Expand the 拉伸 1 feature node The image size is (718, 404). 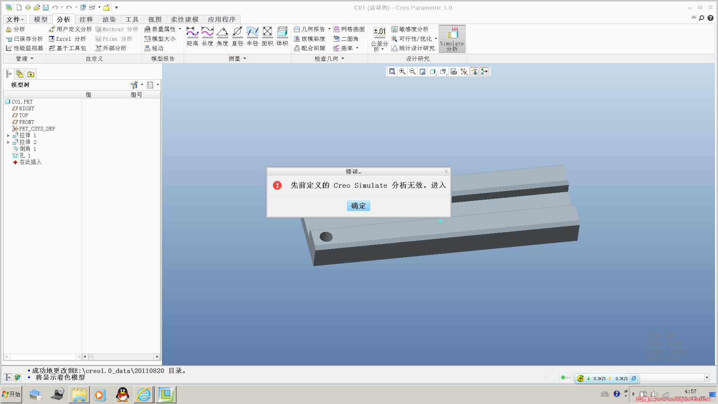pos(9,135)
